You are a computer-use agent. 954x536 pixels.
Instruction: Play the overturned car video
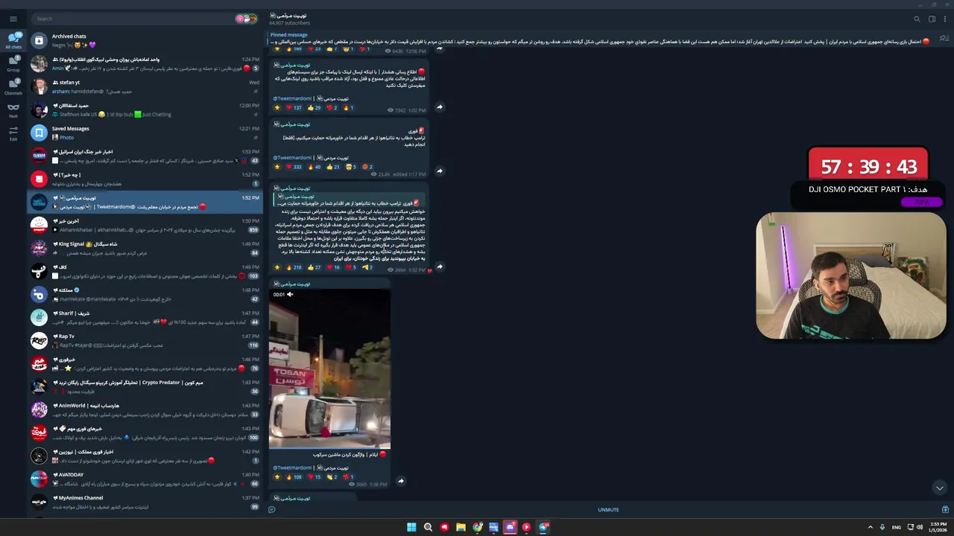point(329,368)
